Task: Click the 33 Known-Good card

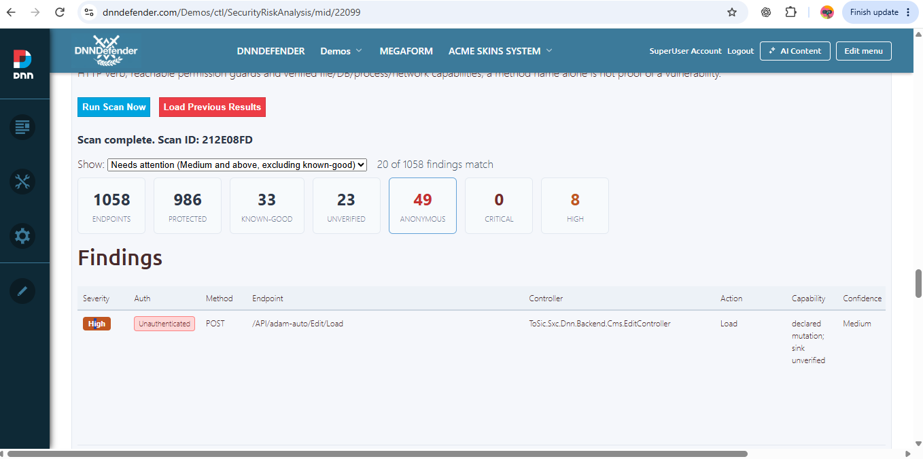Action: point(266,205)
